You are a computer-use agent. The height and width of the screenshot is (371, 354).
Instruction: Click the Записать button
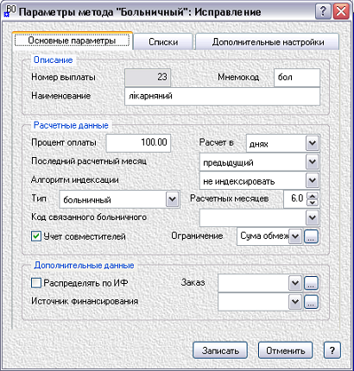tap(220, 350)
